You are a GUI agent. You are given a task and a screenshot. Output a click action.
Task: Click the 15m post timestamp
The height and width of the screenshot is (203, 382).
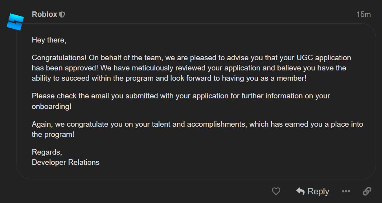pyautogui.click(x=364, y=15)
